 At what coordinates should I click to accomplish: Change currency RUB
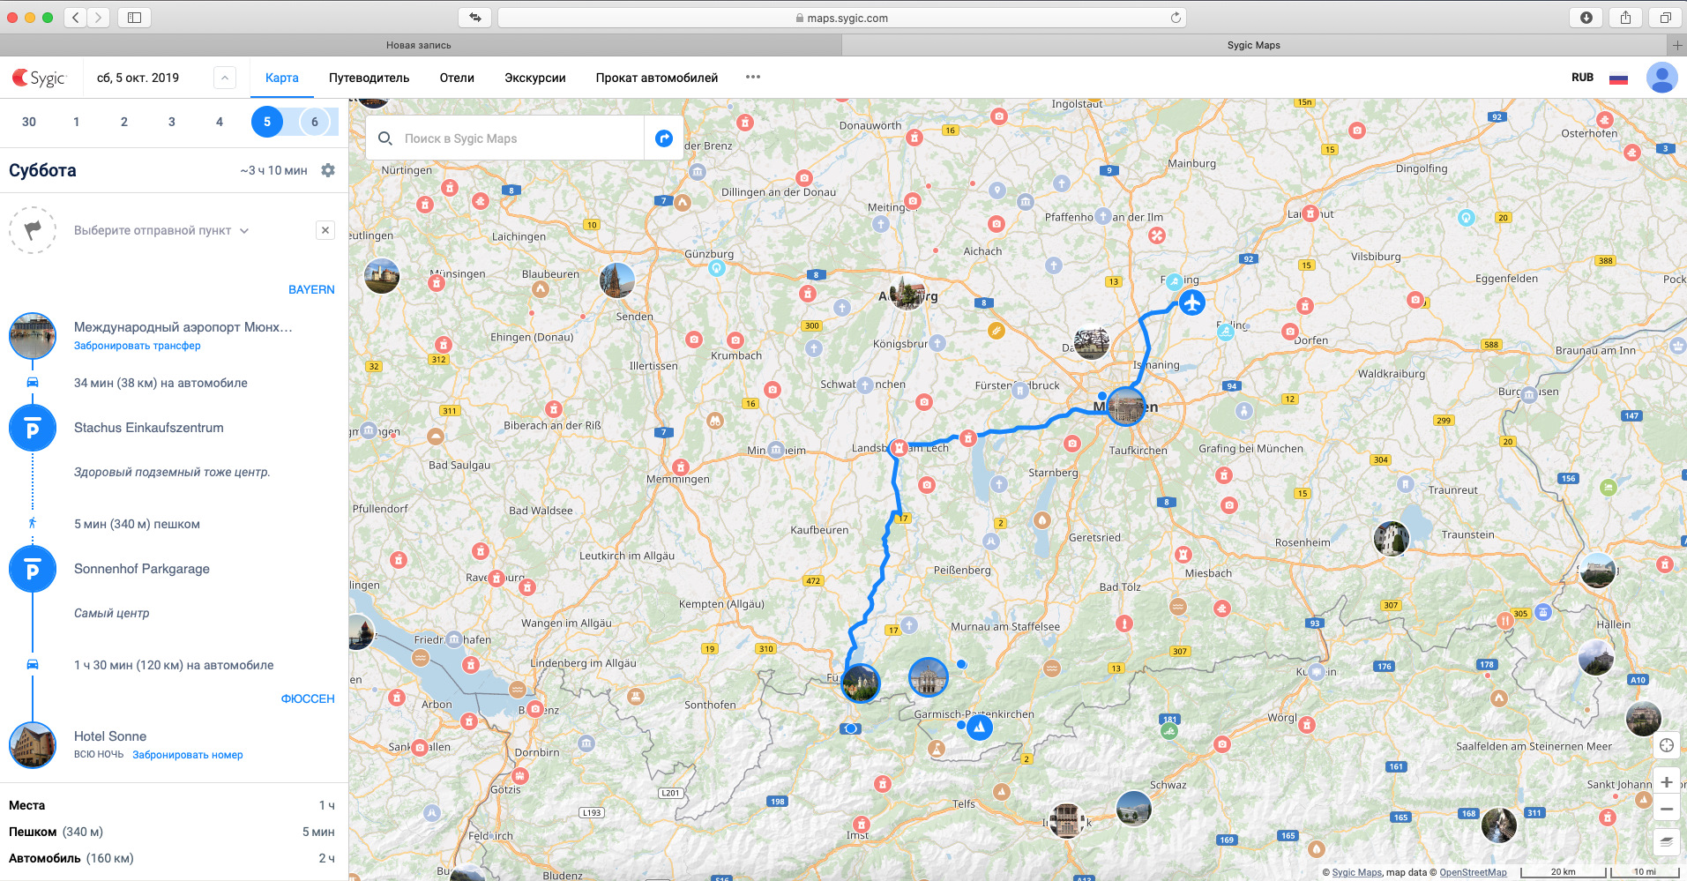tap(1582, 78)
